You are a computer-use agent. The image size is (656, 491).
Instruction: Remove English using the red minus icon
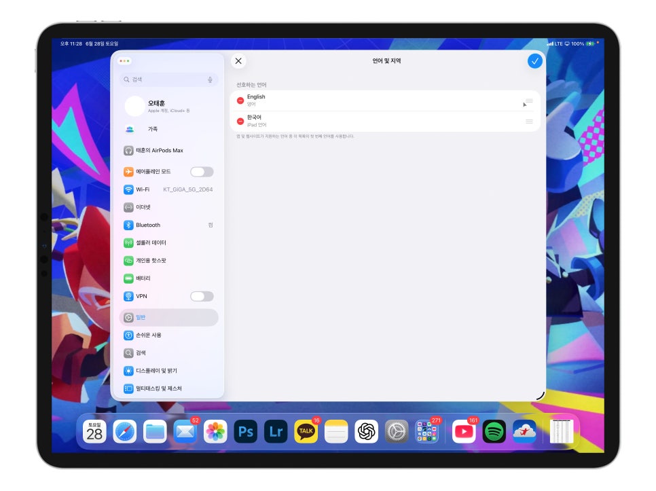[240, 101]
